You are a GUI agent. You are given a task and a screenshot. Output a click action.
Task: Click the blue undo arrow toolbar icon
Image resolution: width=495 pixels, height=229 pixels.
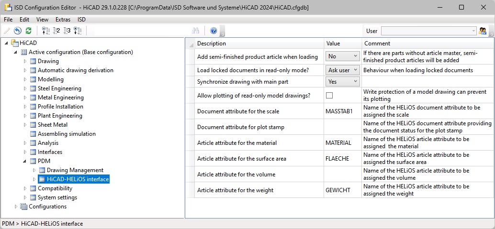point(18,31)
